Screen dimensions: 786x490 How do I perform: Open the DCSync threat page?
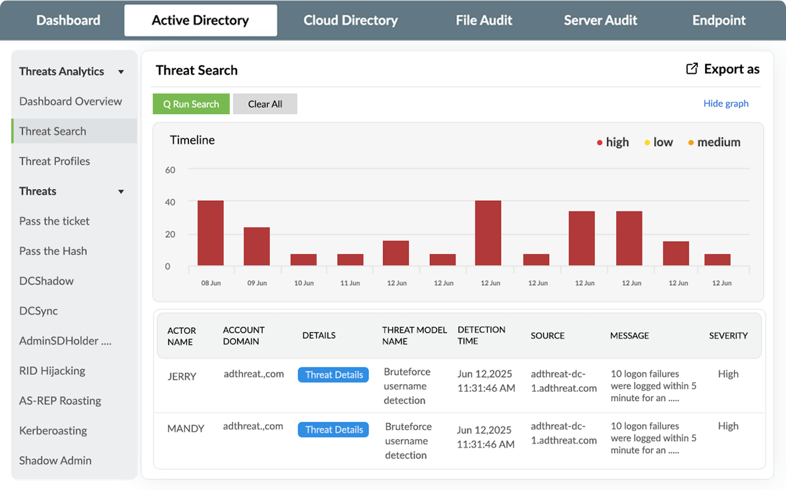38,311
